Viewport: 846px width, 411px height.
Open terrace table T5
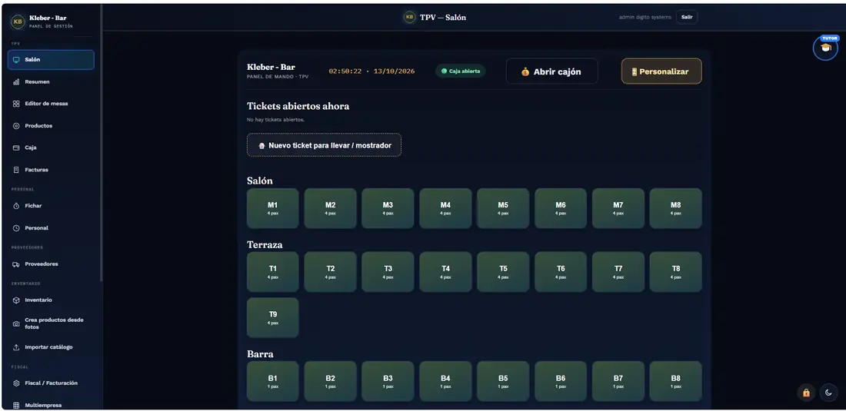(503, 272)
